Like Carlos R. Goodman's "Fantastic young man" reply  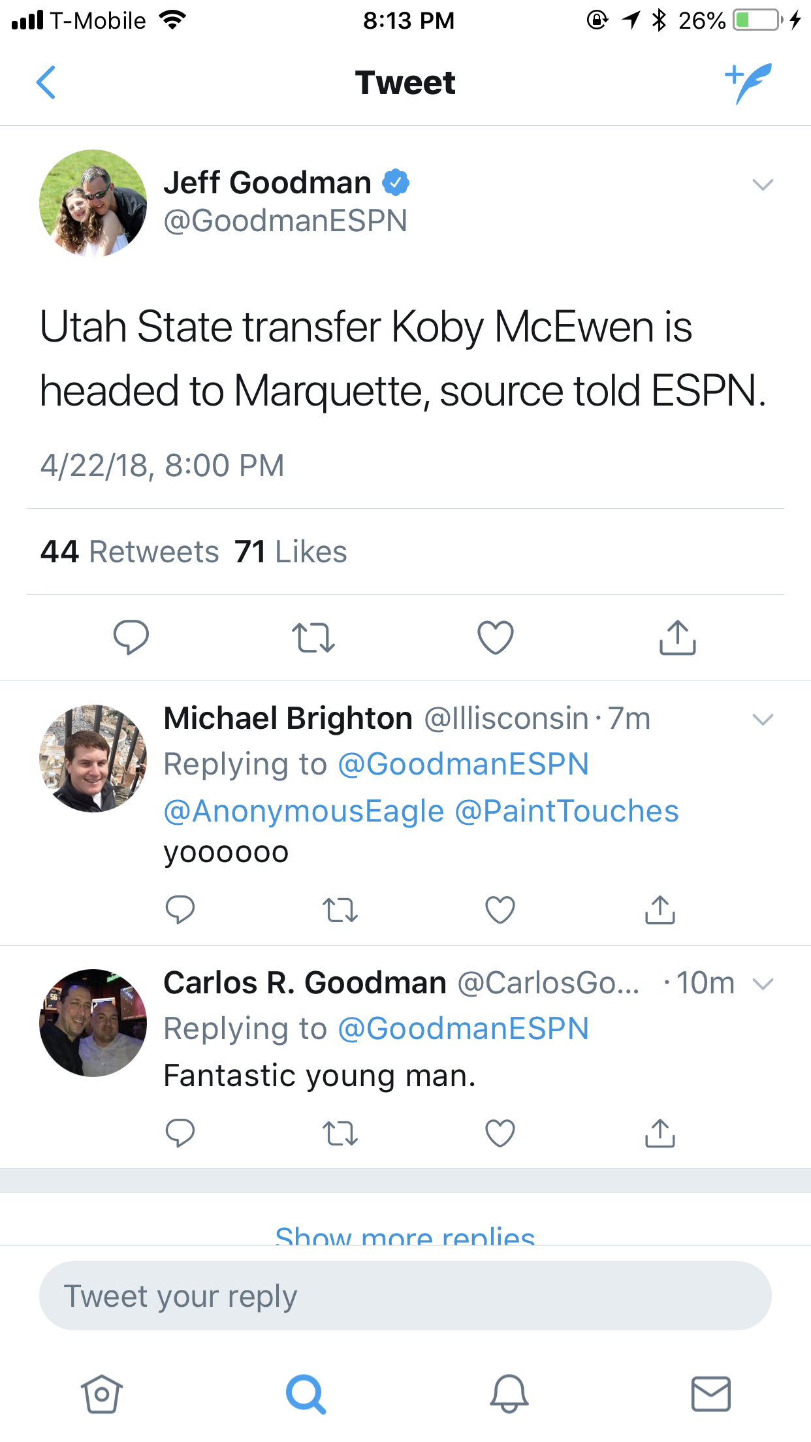500,1133
